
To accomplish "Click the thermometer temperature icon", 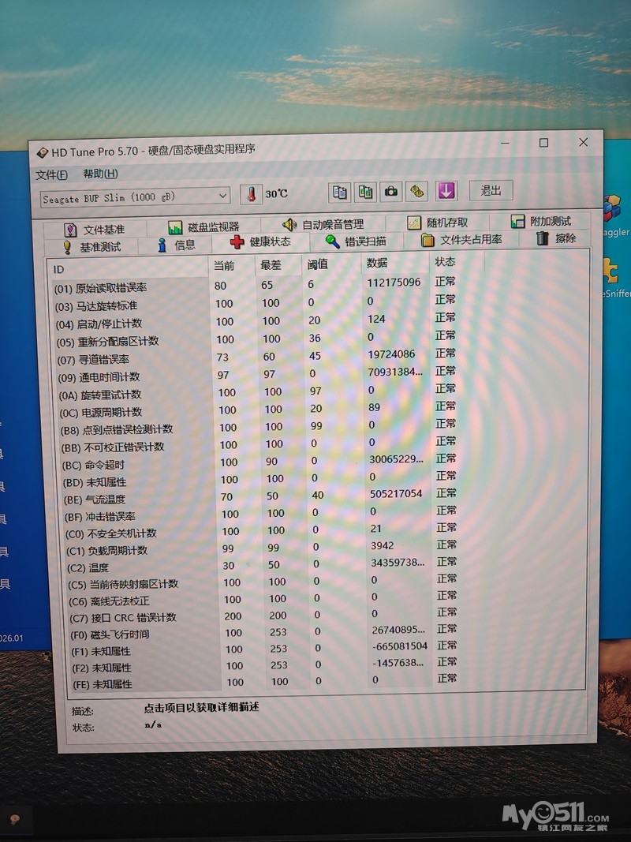I will pos(251,194).
